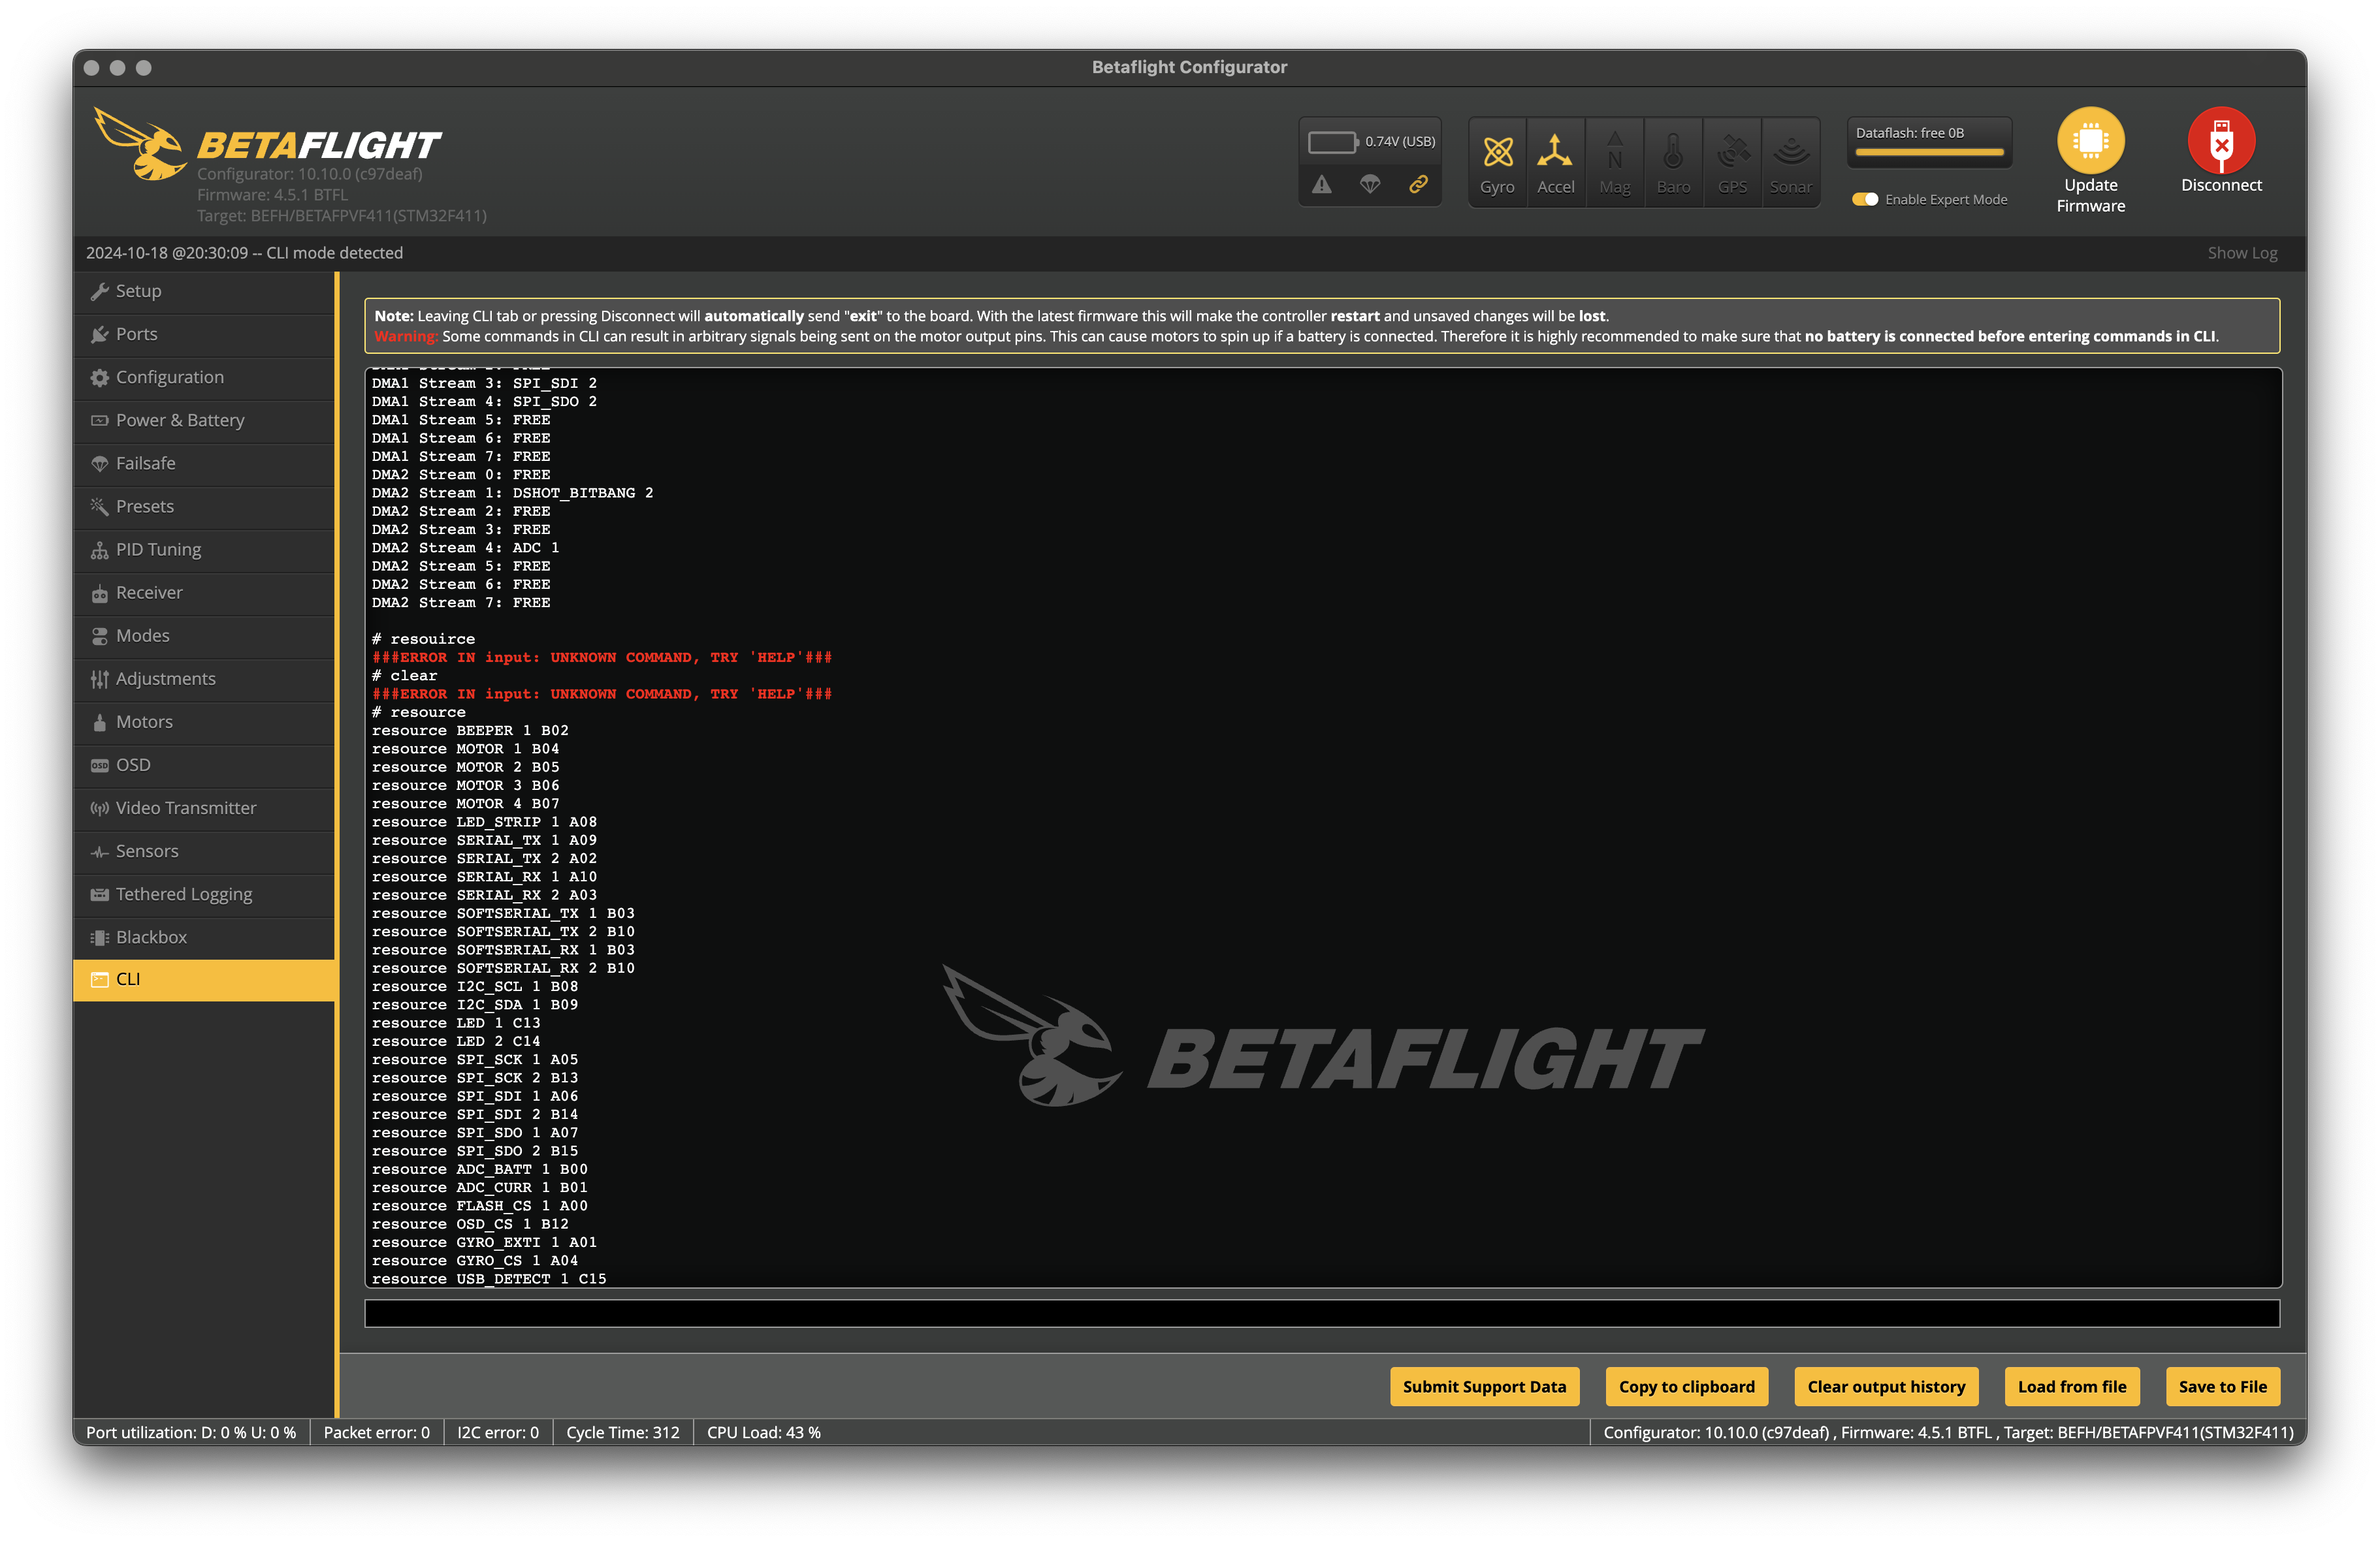The width and height of the screenshot is (2380, 1542).
Task: Click first red UNKNOWN COMMAND error line
Action: [602, 657]
